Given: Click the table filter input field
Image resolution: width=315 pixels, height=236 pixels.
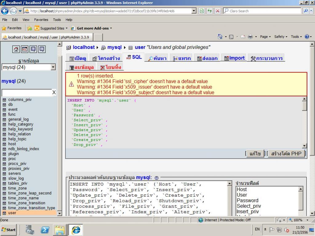Looking at the screenshot, I should pos(27,92).
